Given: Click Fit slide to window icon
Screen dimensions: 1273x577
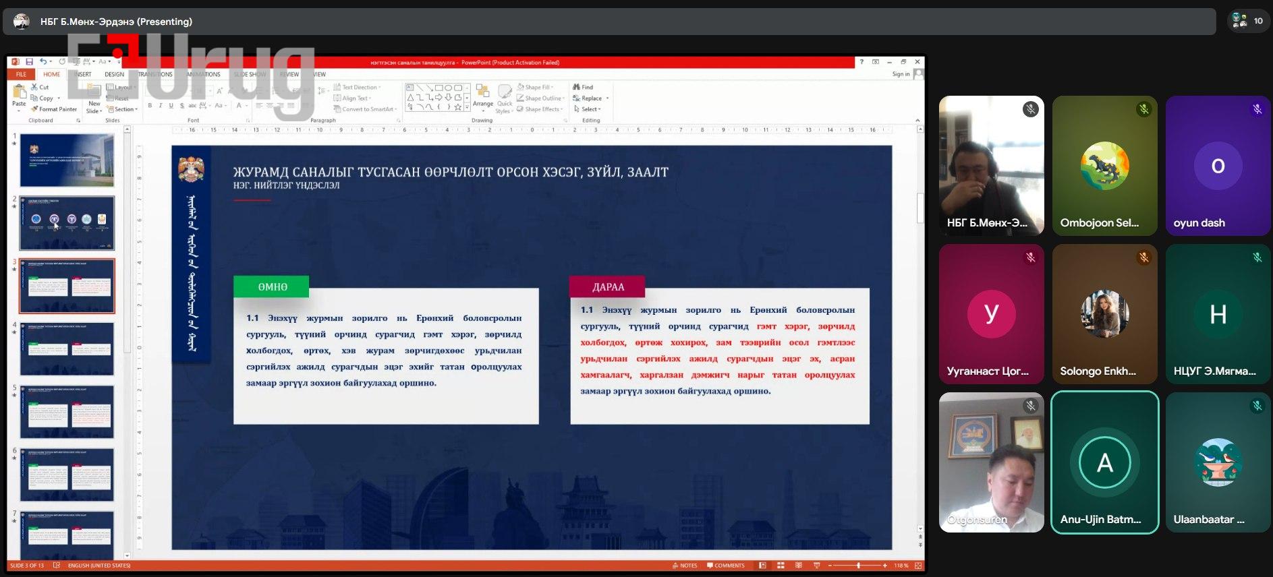Looking at the screenshot, I should coord(917,566).
